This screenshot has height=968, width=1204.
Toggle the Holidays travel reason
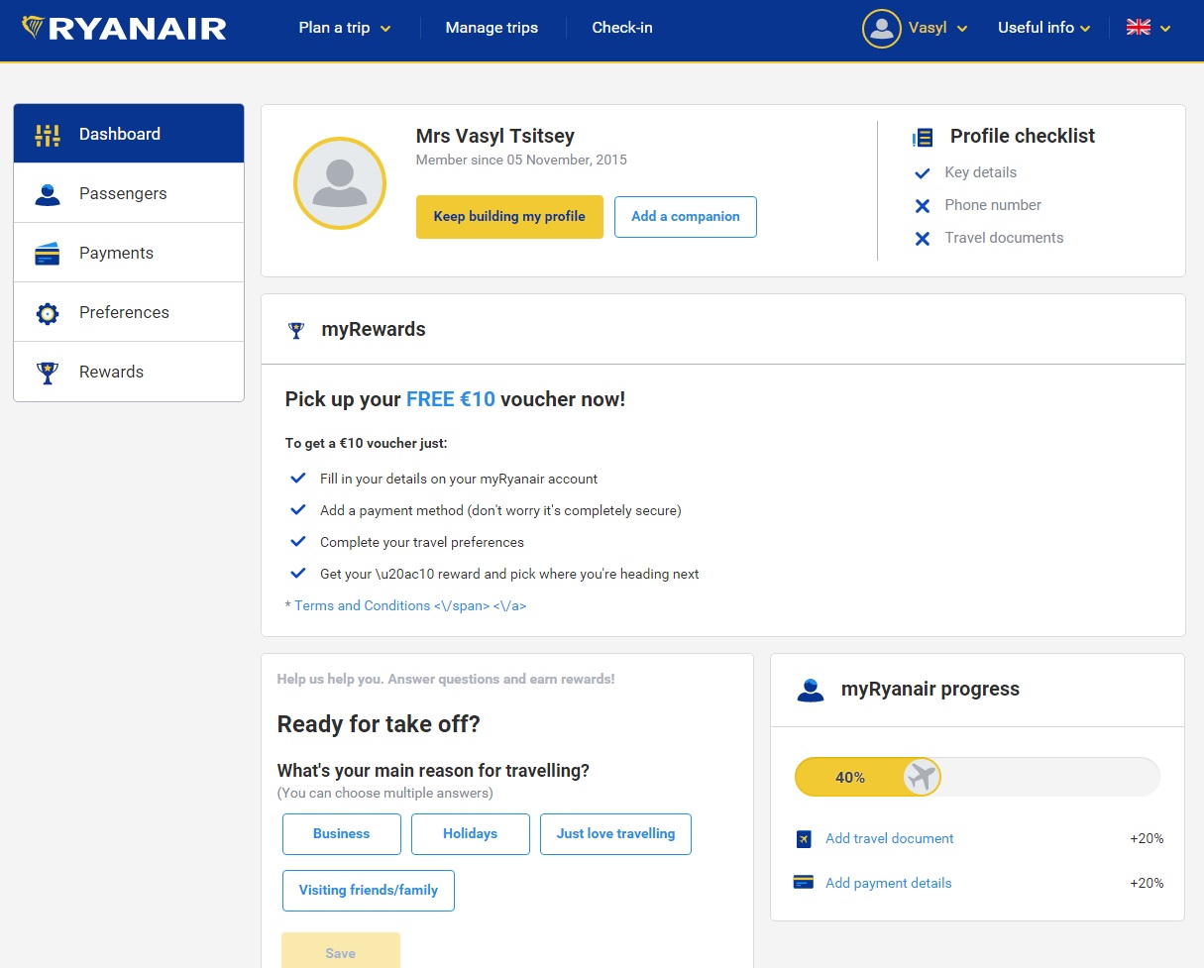point(471,834)
